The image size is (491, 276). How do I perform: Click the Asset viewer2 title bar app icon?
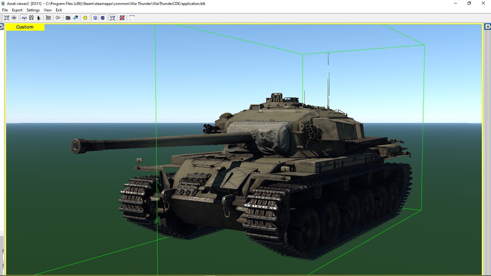(x=3, y=3)
